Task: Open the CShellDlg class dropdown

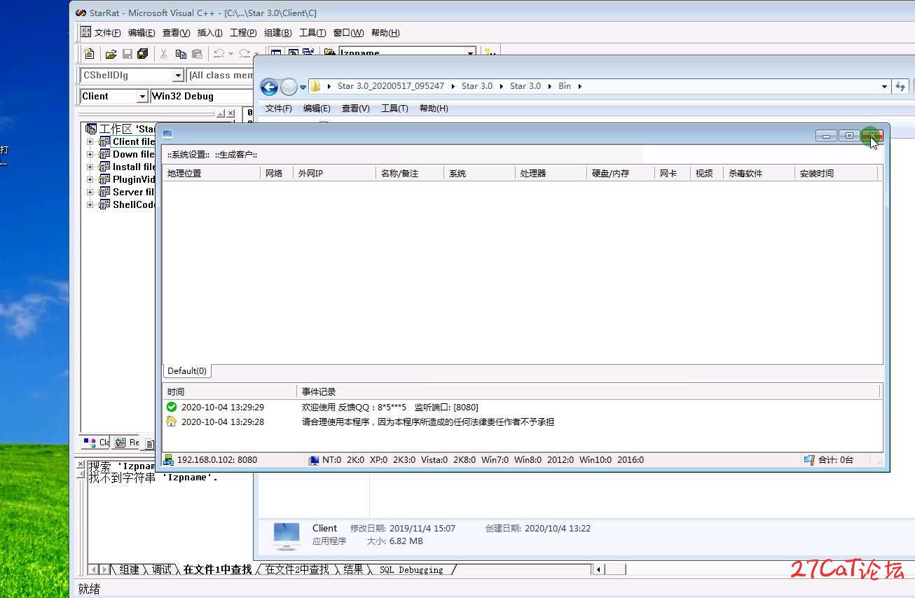Action: pos(178,75)
